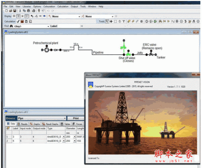
Task: Open the Colouration menu
Action: pyautogui.click(x=49, y=6)
